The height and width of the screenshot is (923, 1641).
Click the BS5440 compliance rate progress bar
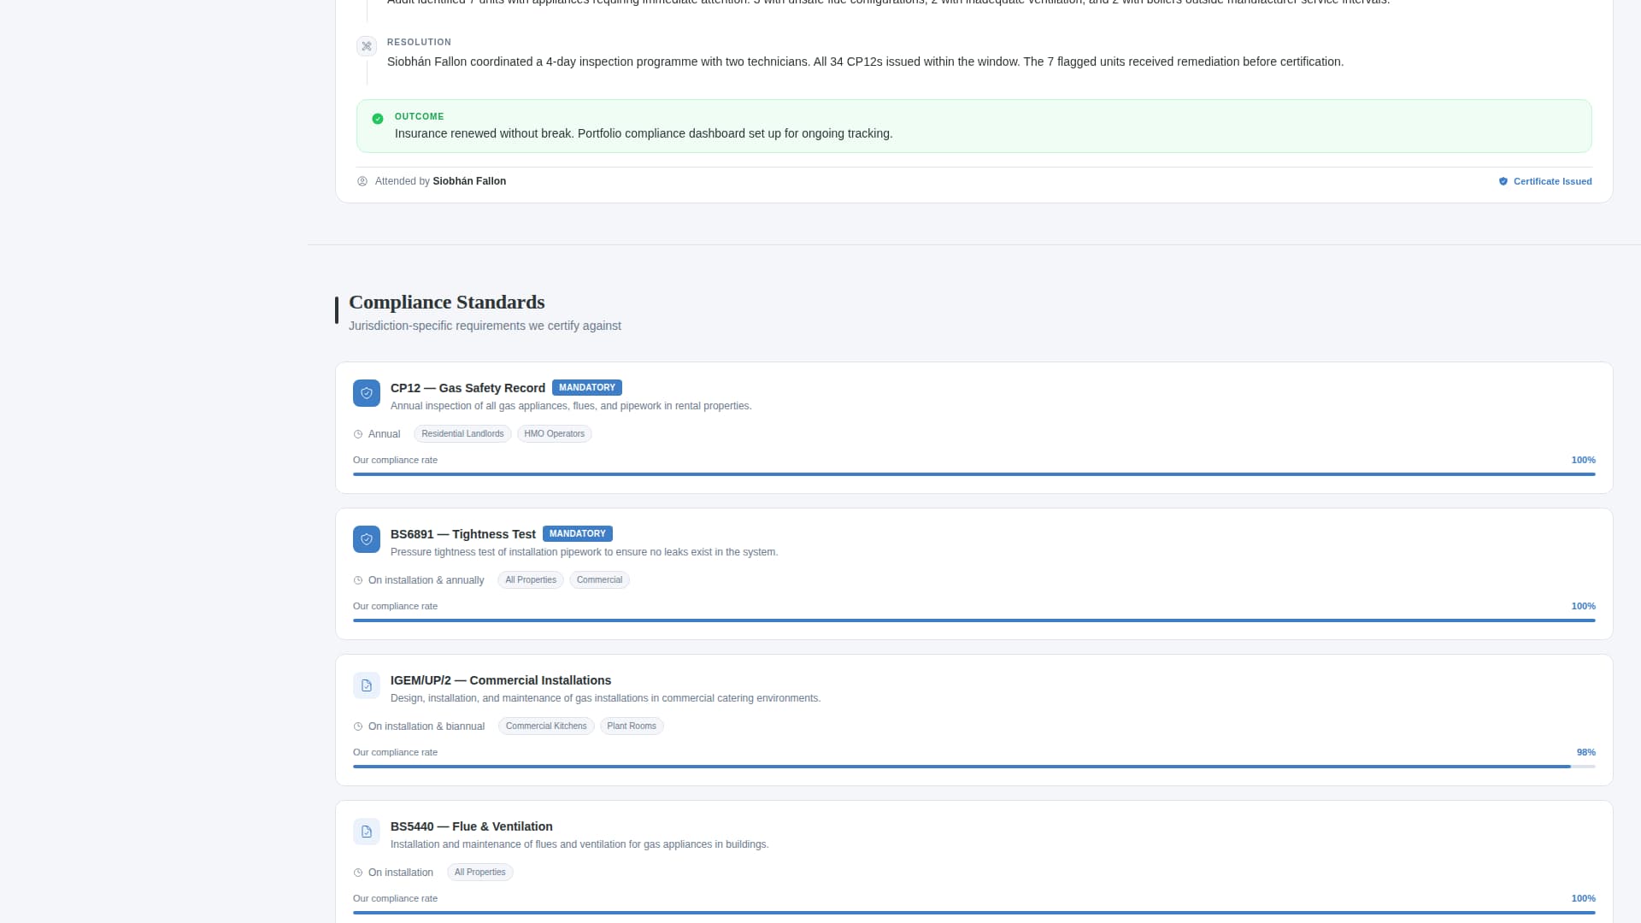pos(974,913)
